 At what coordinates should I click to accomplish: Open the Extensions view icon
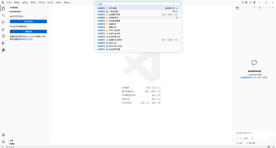click(3, 36)
